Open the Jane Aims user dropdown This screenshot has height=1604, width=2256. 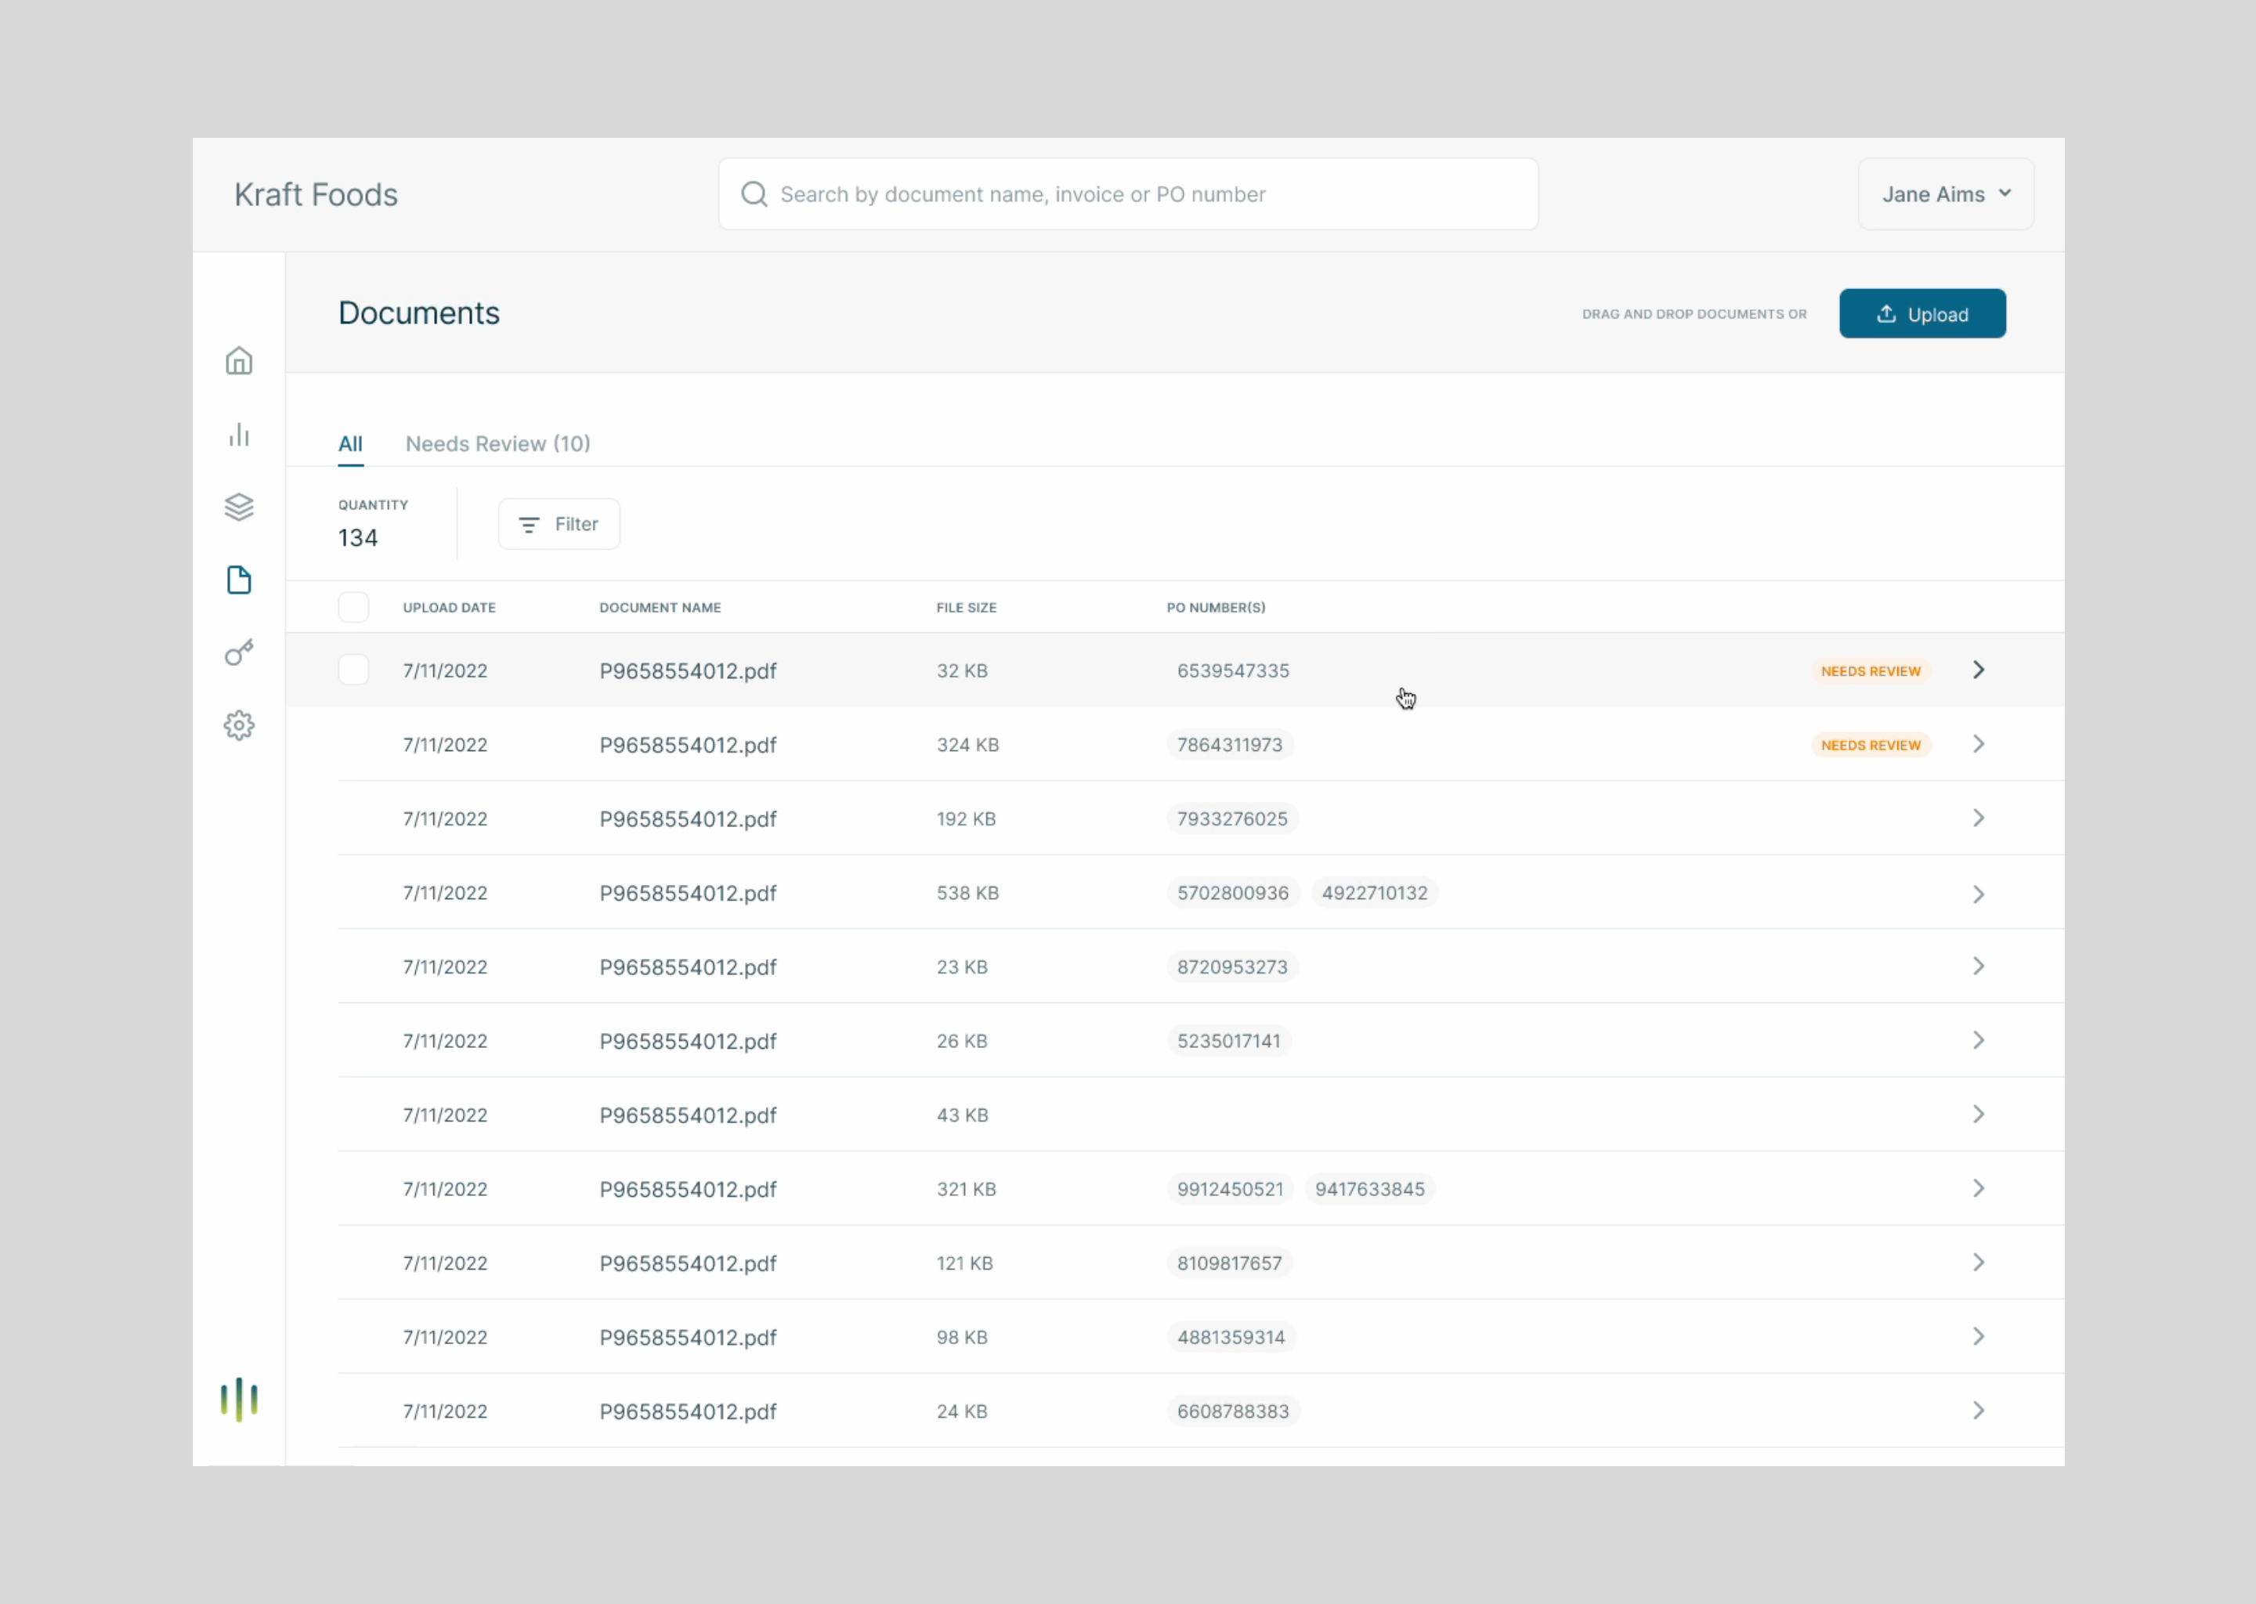click(x=1945, y=194)
